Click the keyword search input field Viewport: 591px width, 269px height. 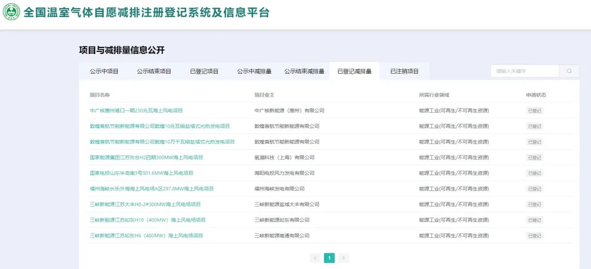525,71
